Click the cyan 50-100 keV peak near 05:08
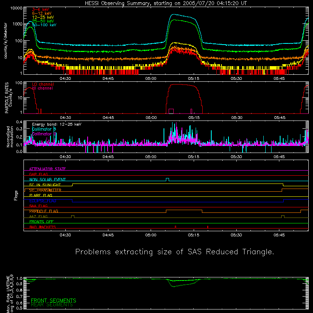Screen dimensions: 313x313 click(174, 14)
